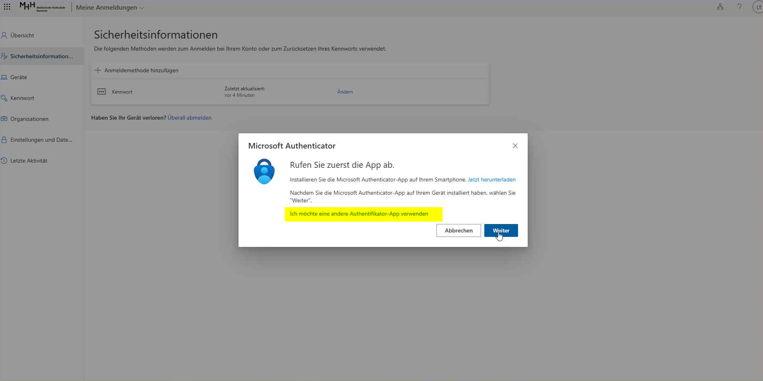763x381 pixels.
Task: Click the Microsoft Authenticator app icon
Action: tap(264, 171)
